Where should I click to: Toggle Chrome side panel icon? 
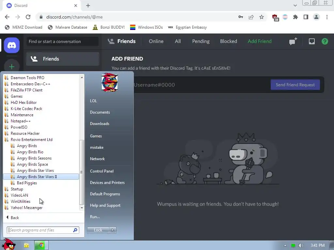point(306,17)
